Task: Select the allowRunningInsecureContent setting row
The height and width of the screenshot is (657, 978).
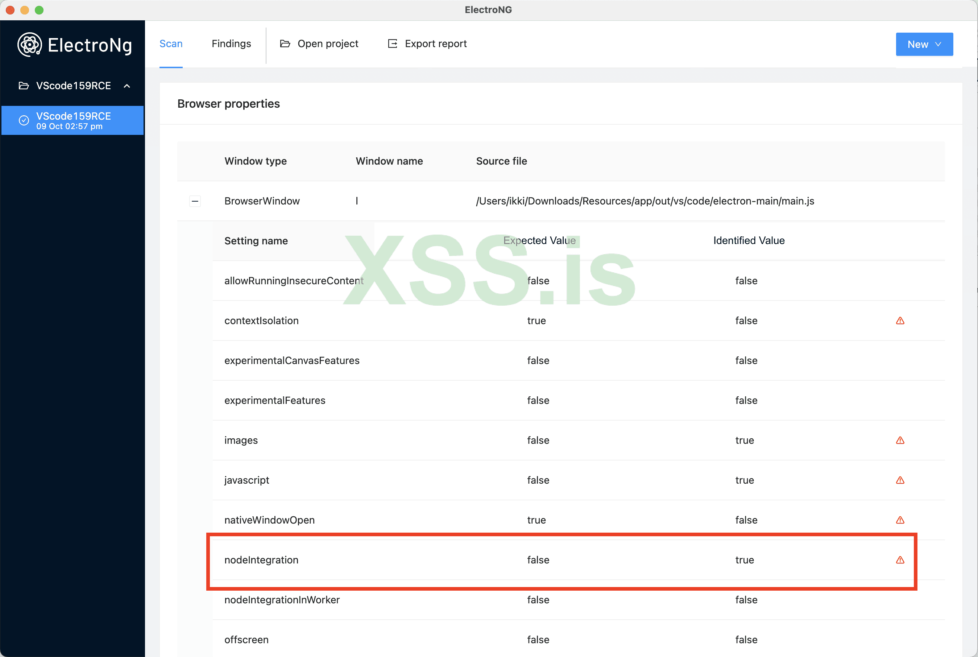Action: pos(294,281)
